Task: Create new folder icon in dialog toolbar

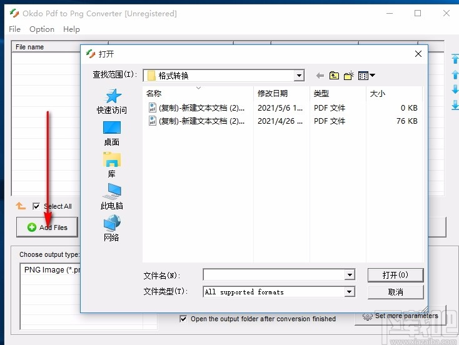Action: click(x=349, y=76)
